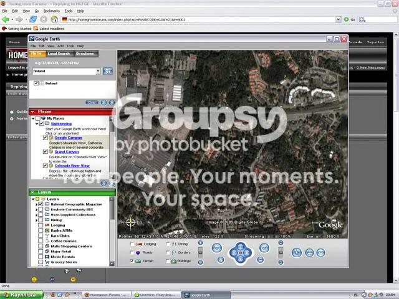Toggle Dining checkbox in bottom panel
Image resolution: width=399 pixels, height=299 pixels.
(168, 244)
